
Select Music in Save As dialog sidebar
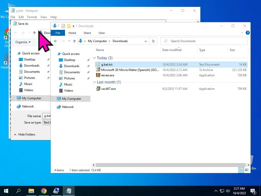coord(26,84)
